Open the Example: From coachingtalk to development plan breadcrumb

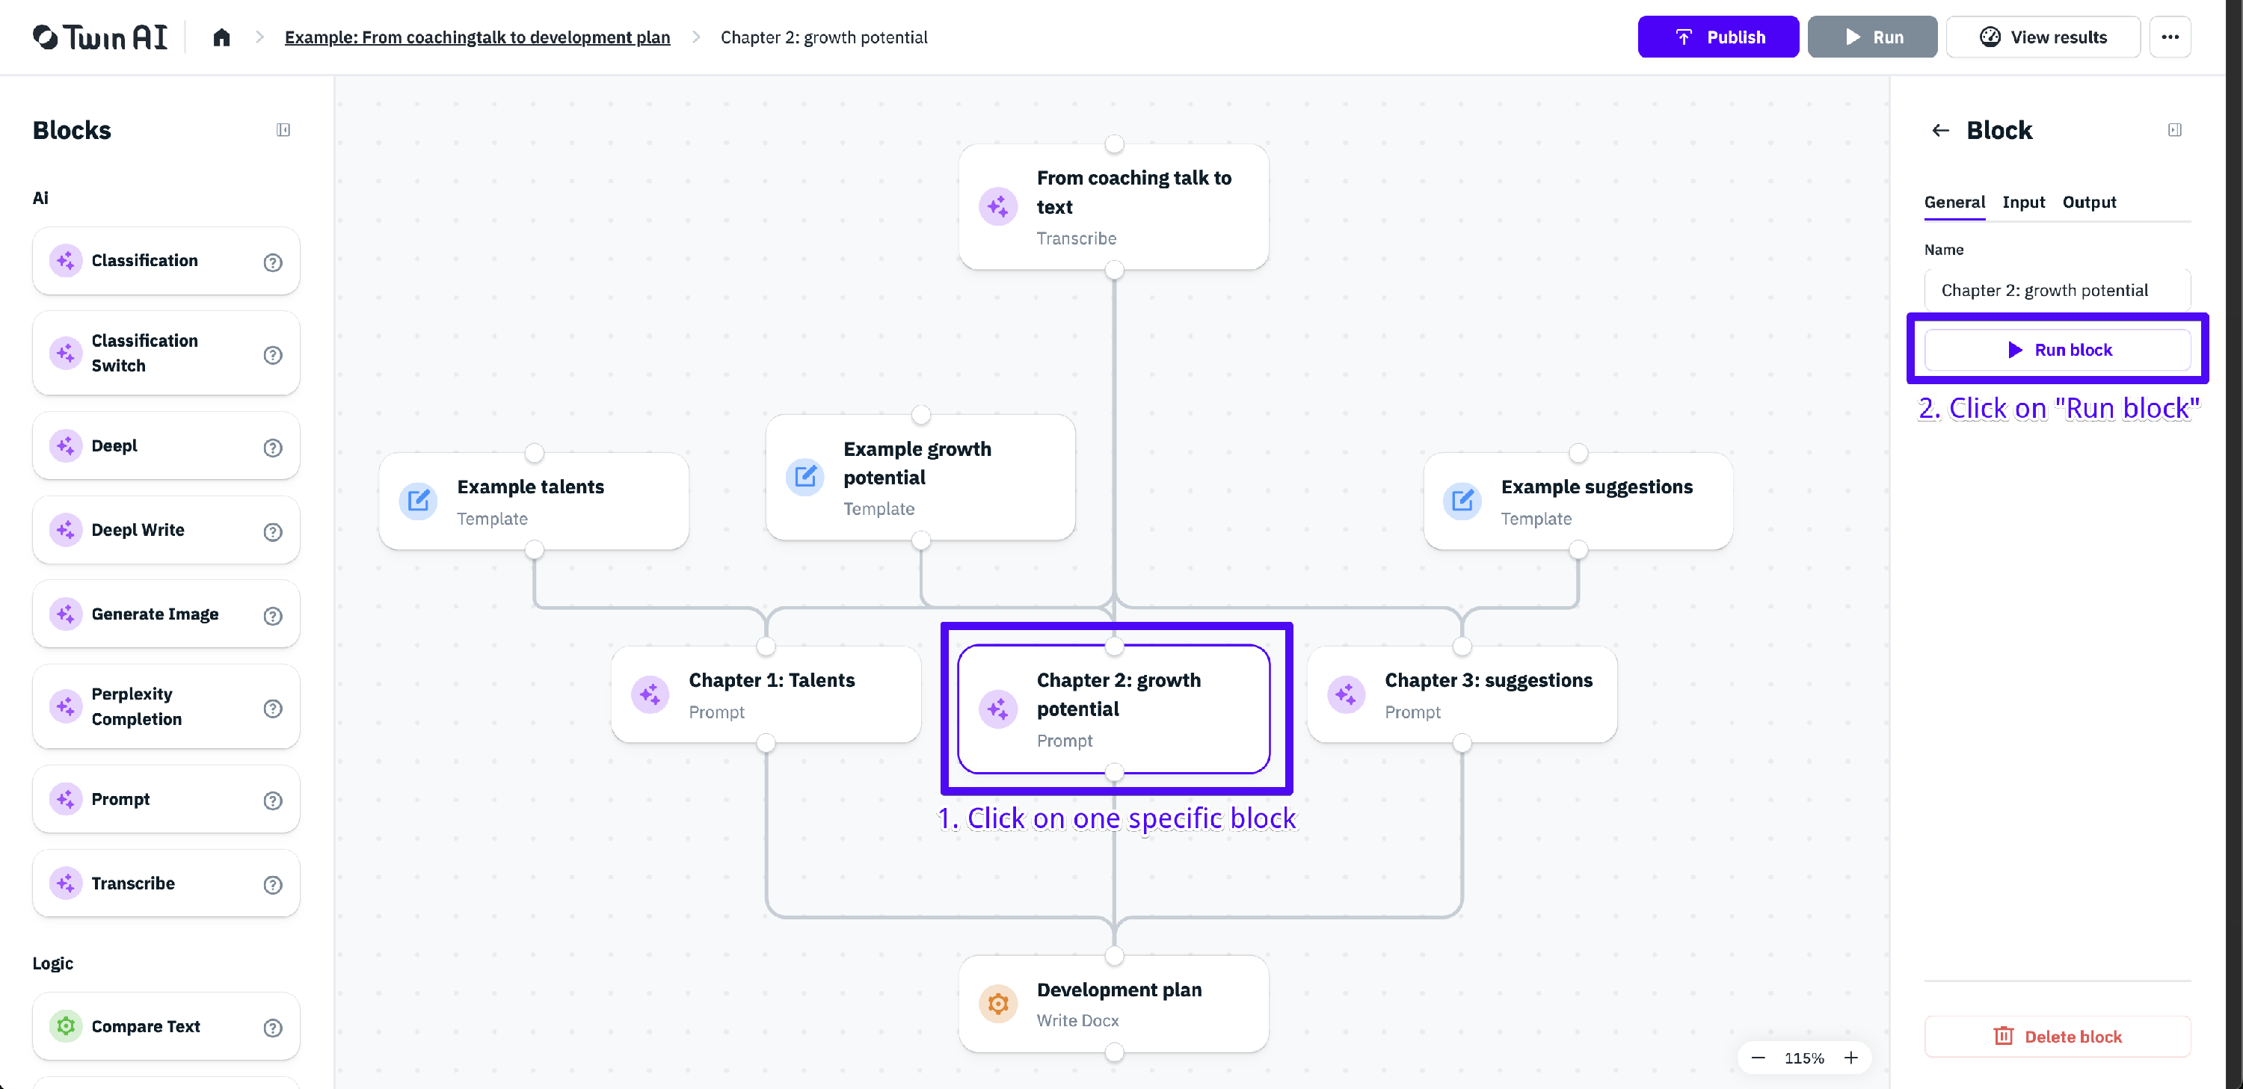(x=477, y=37)
